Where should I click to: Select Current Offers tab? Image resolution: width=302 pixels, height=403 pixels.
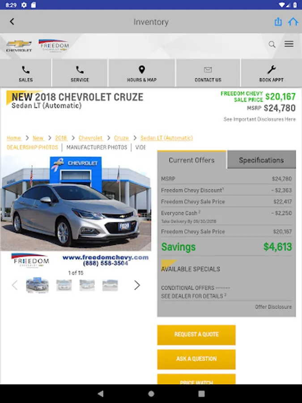point(191,160)
